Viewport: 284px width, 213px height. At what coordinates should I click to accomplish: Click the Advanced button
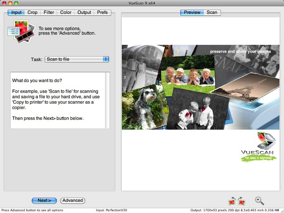(73, 200)
